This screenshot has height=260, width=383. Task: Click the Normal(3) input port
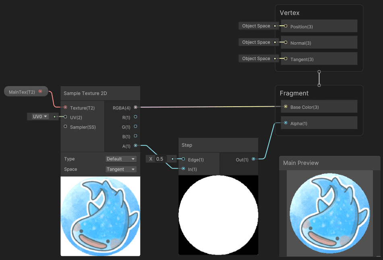click(x=286, y=42)
